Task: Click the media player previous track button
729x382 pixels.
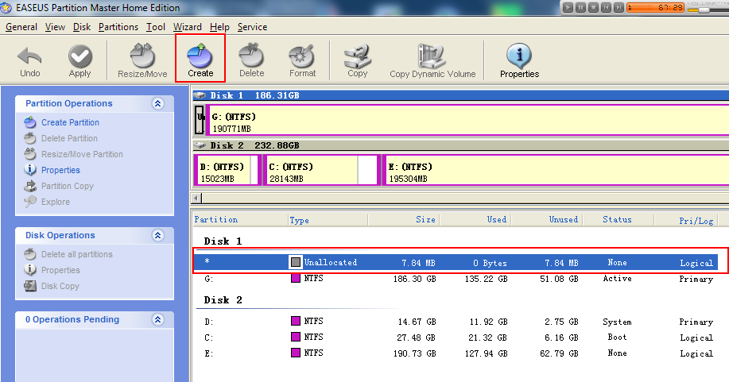Action: 606,7
